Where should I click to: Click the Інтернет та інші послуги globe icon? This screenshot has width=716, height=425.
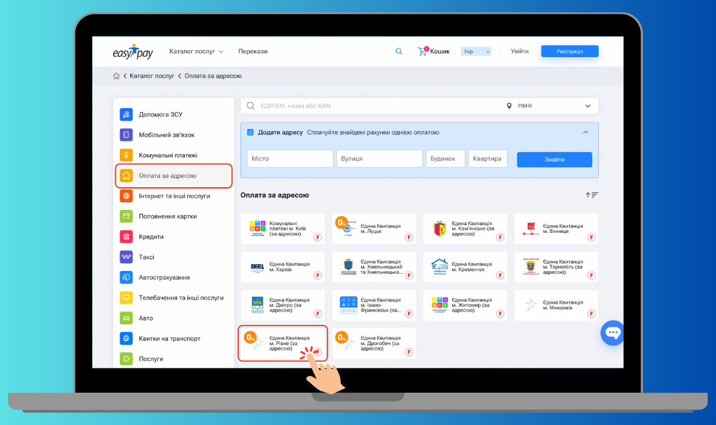[x=126, y=196]
